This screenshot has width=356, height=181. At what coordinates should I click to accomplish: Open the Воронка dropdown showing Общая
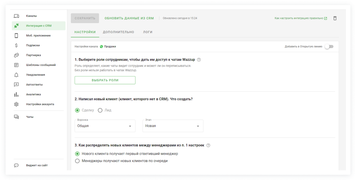coord(105,126)
